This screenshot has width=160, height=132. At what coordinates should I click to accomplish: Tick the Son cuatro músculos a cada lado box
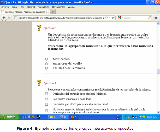[x=46, y=99]
